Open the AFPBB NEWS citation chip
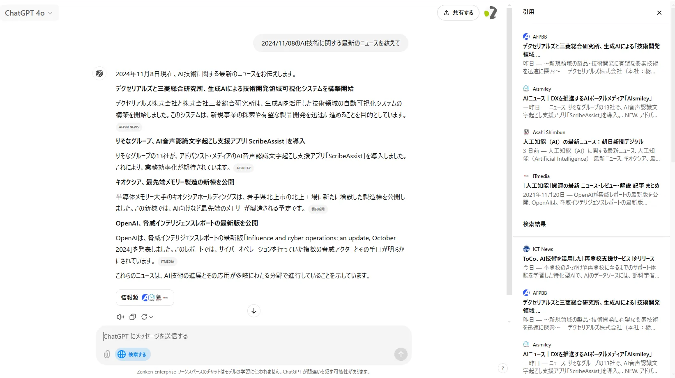Viewport: 675px width, 378px height. coord(129,127)
